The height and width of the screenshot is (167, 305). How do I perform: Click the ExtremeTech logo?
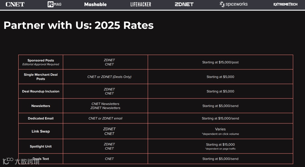pos(285,4)
